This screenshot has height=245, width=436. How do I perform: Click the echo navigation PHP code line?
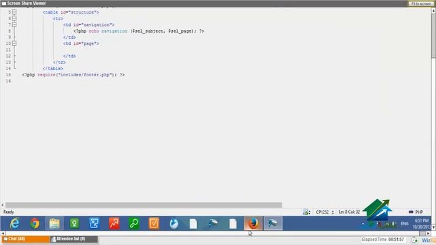tap(138, 31)
